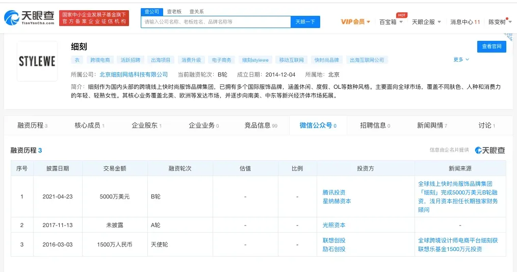Click the 出海项目 tag
Viewport: 517px width, 272px height.
tap(161, 60)
